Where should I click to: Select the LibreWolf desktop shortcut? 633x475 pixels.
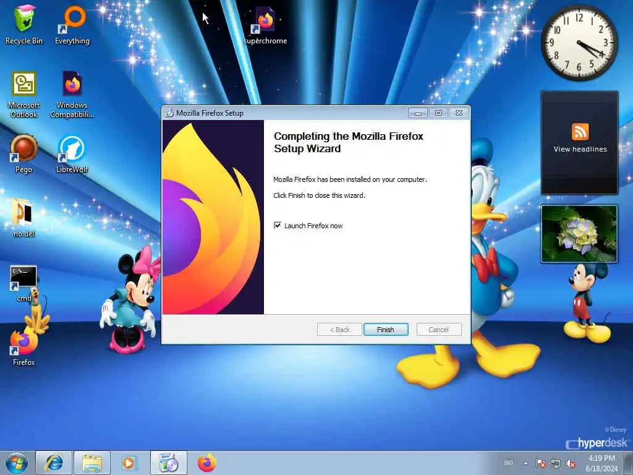[72, 153]
